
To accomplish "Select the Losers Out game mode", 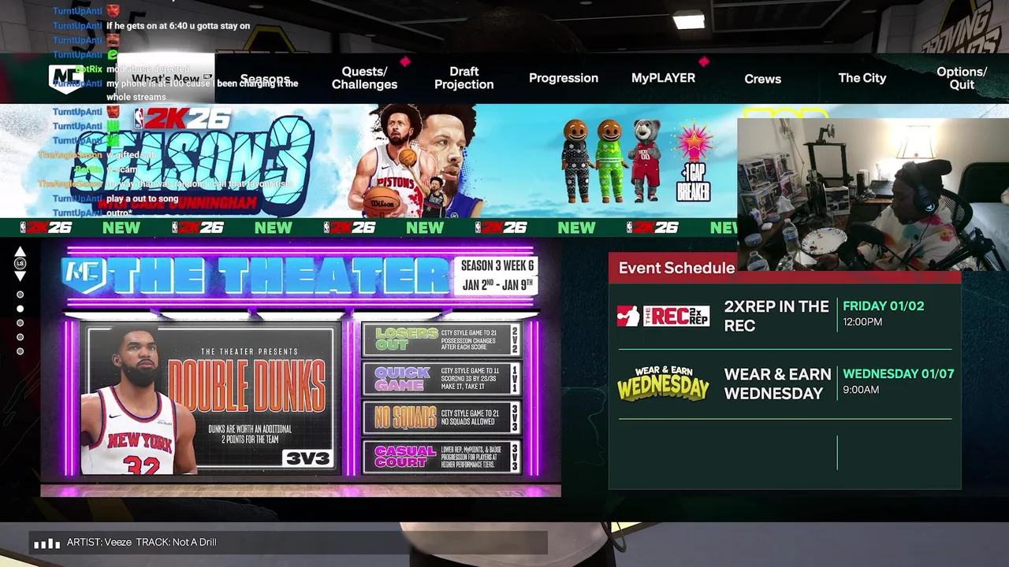I will tap(442, 339).
